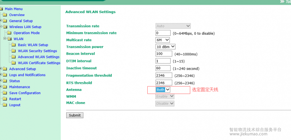Click the Overview folder icon

click(x=5, y=15)
